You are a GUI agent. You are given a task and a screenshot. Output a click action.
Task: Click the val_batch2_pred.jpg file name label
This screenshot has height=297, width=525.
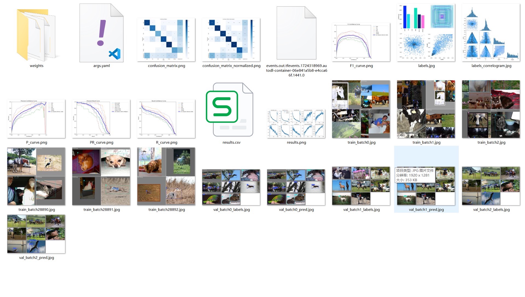37,258
